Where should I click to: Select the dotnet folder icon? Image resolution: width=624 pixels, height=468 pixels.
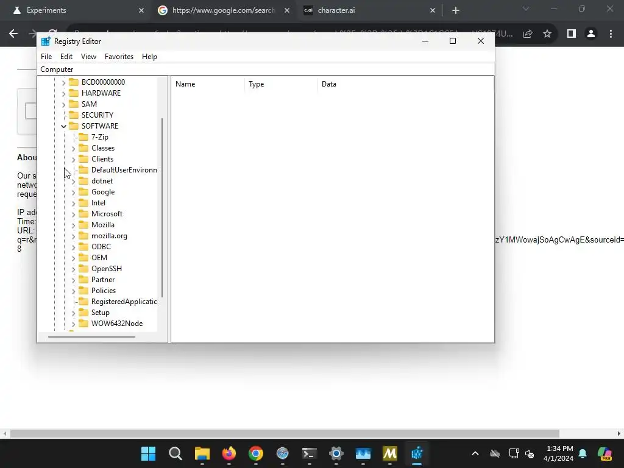tap(83, 180)
